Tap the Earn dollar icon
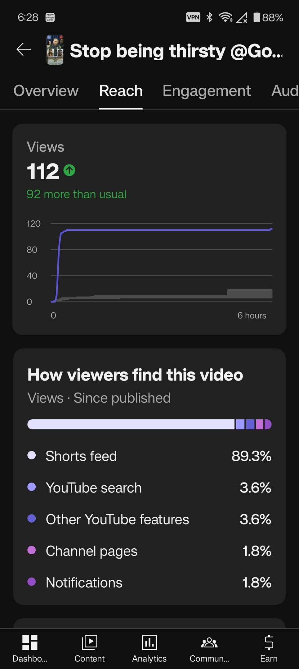Viewport: 299px width, 669px height. [x=269, y=642]
